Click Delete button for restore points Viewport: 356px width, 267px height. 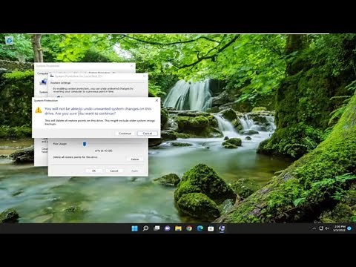[135, 159]
